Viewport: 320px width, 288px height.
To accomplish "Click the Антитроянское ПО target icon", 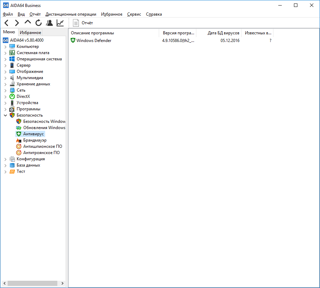I will click(19, 153).
